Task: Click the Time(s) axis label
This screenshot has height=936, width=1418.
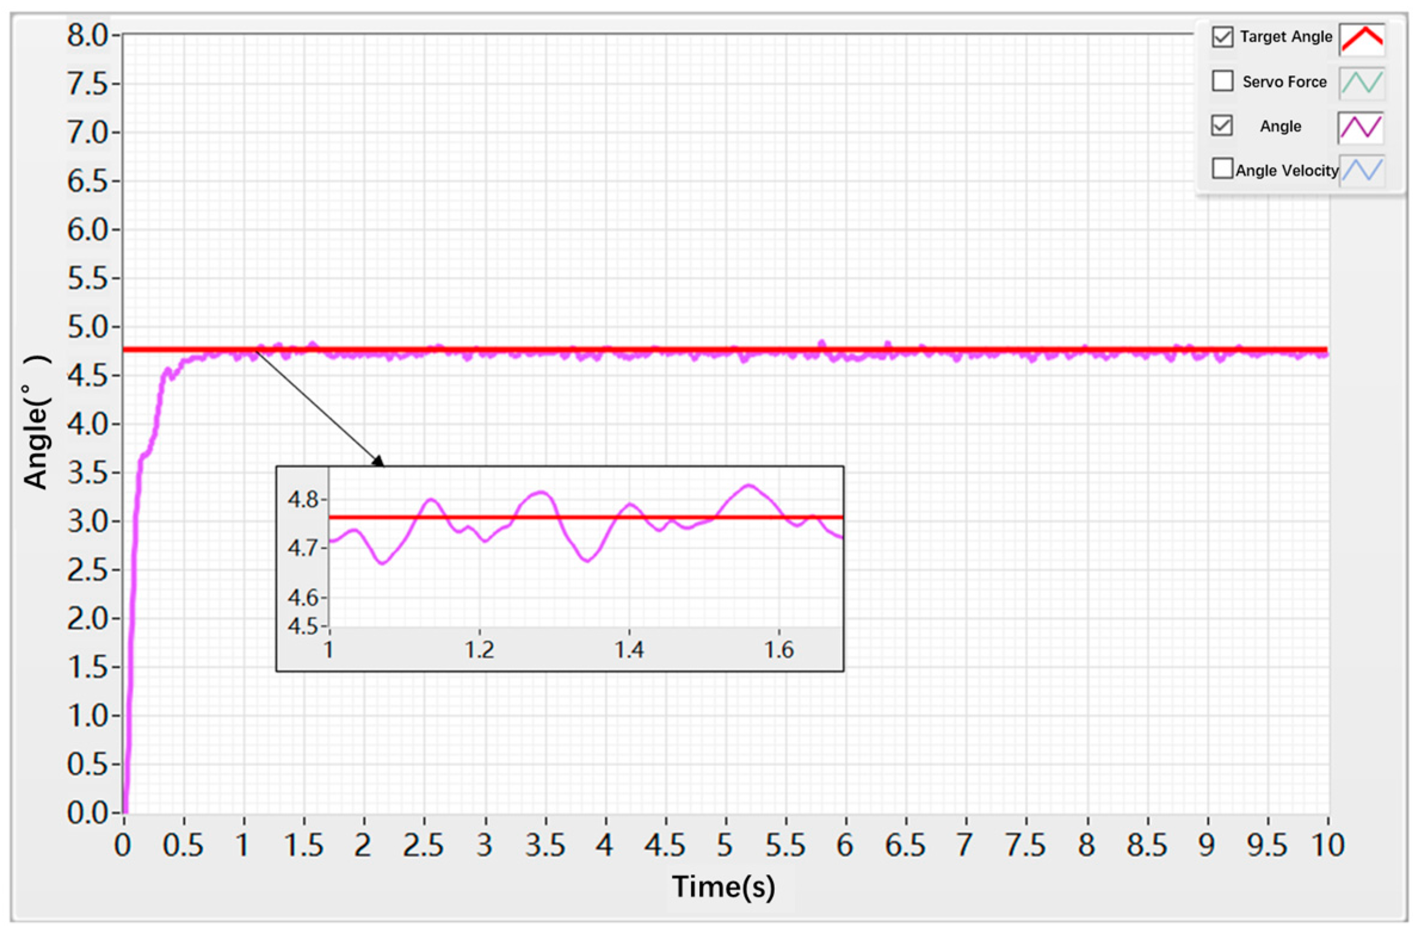Action: point(724,888)
